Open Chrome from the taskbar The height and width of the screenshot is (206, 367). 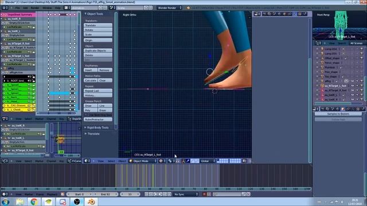coord(34,201)
